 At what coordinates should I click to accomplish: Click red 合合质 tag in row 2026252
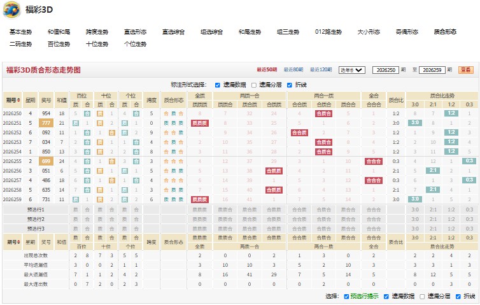coord(299,132)
